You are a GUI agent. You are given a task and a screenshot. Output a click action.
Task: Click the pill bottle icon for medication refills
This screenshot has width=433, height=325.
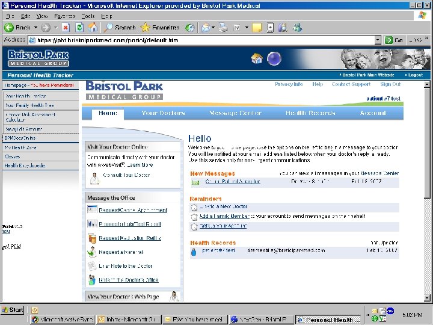point(92,238)
